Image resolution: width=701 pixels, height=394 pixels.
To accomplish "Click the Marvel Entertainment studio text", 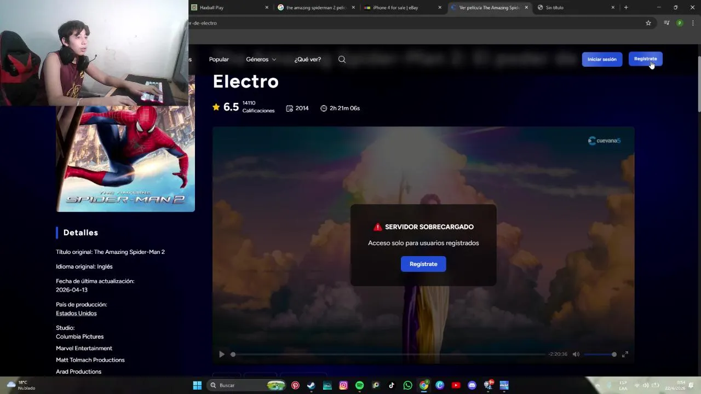I will click(84, 349).
